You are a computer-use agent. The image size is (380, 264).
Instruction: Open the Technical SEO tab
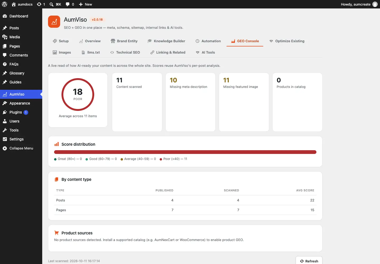pyautogui.click(x=125, y=52)
